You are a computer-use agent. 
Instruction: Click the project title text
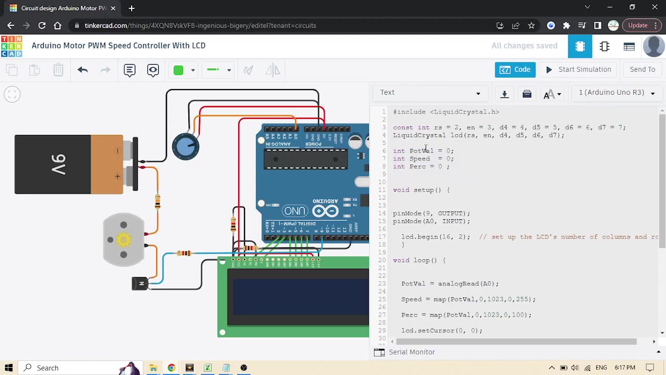(119, 45)
